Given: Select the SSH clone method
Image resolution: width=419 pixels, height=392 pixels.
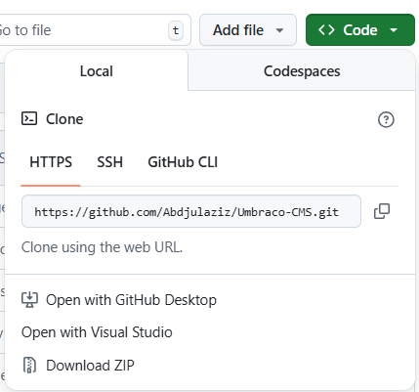Looking at the screenshot, I should click(x=110, y=162).
